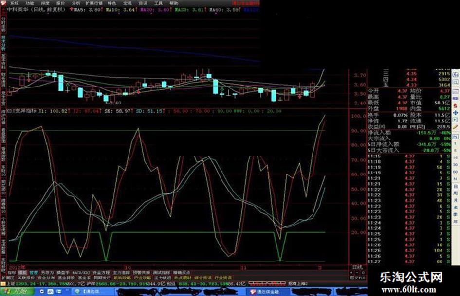
Task: Open the 系统 menu
Action: pos(14,3)
